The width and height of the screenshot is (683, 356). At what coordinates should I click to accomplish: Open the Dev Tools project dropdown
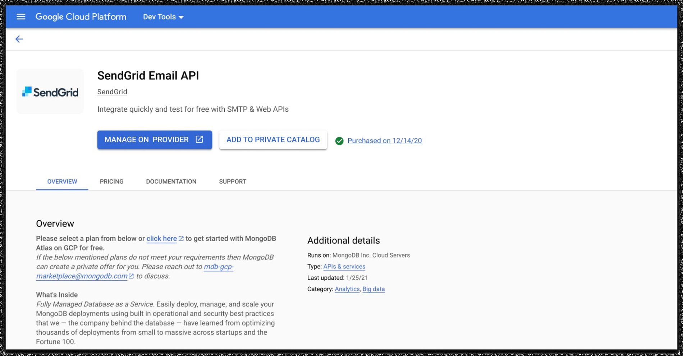click(x=163, y=17)
